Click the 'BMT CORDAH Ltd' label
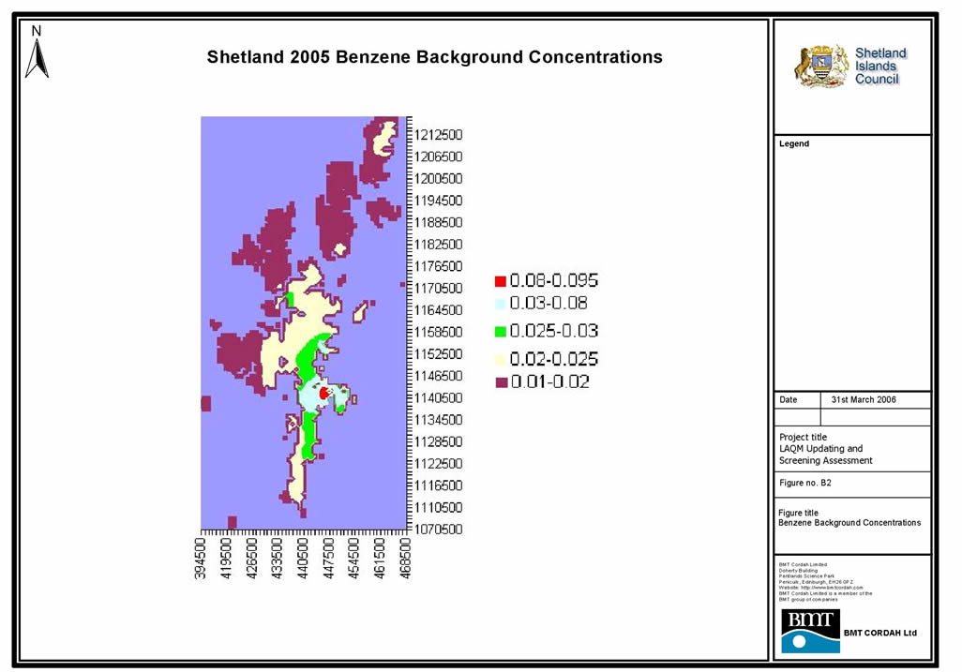 click(879, 633)
